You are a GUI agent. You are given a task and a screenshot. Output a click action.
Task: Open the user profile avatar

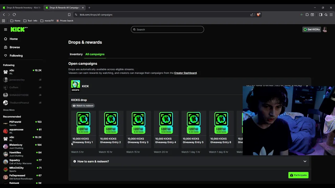(x=325, y=30)
